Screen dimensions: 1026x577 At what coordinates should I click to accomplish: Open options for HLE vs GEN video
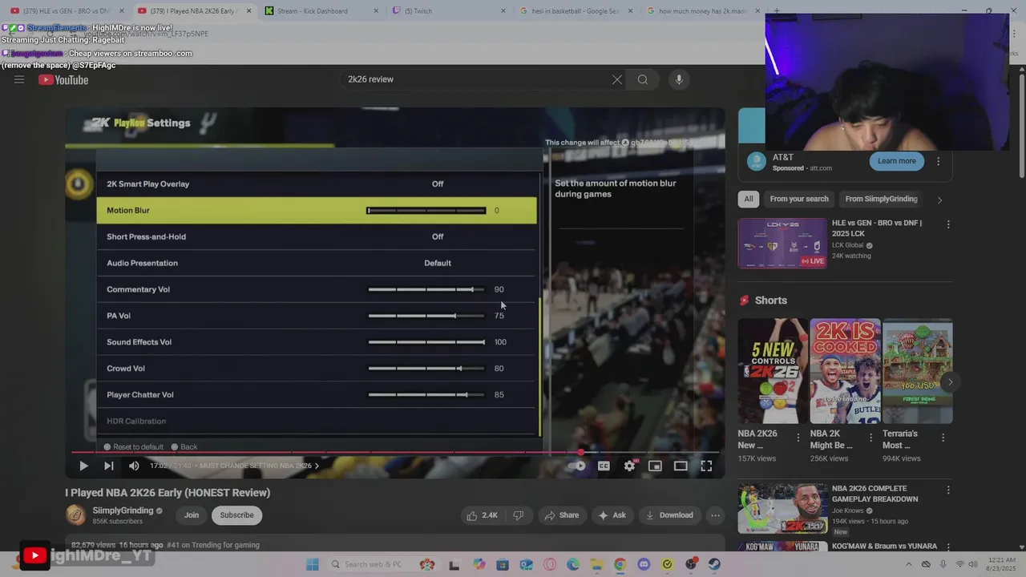948,225
